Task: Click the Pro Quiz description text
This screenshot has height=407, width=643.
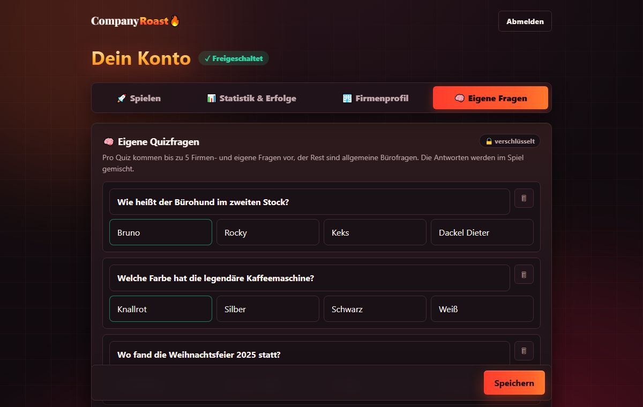Action: click(313, 163)
